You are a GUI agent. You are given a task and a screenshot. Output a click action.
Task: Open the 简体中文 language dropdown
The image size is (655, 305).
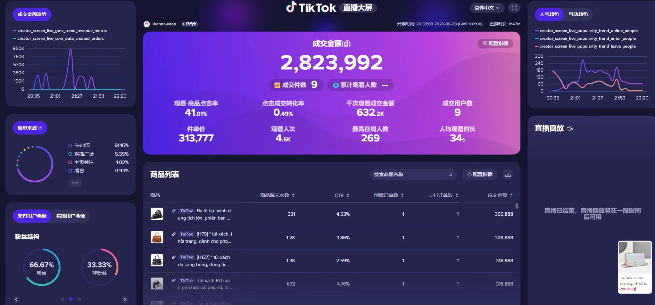point(487,8)
